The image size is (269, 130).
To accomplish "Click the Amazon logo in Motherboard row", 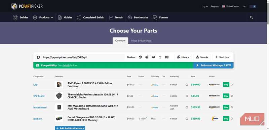I will tap(214, 107).
